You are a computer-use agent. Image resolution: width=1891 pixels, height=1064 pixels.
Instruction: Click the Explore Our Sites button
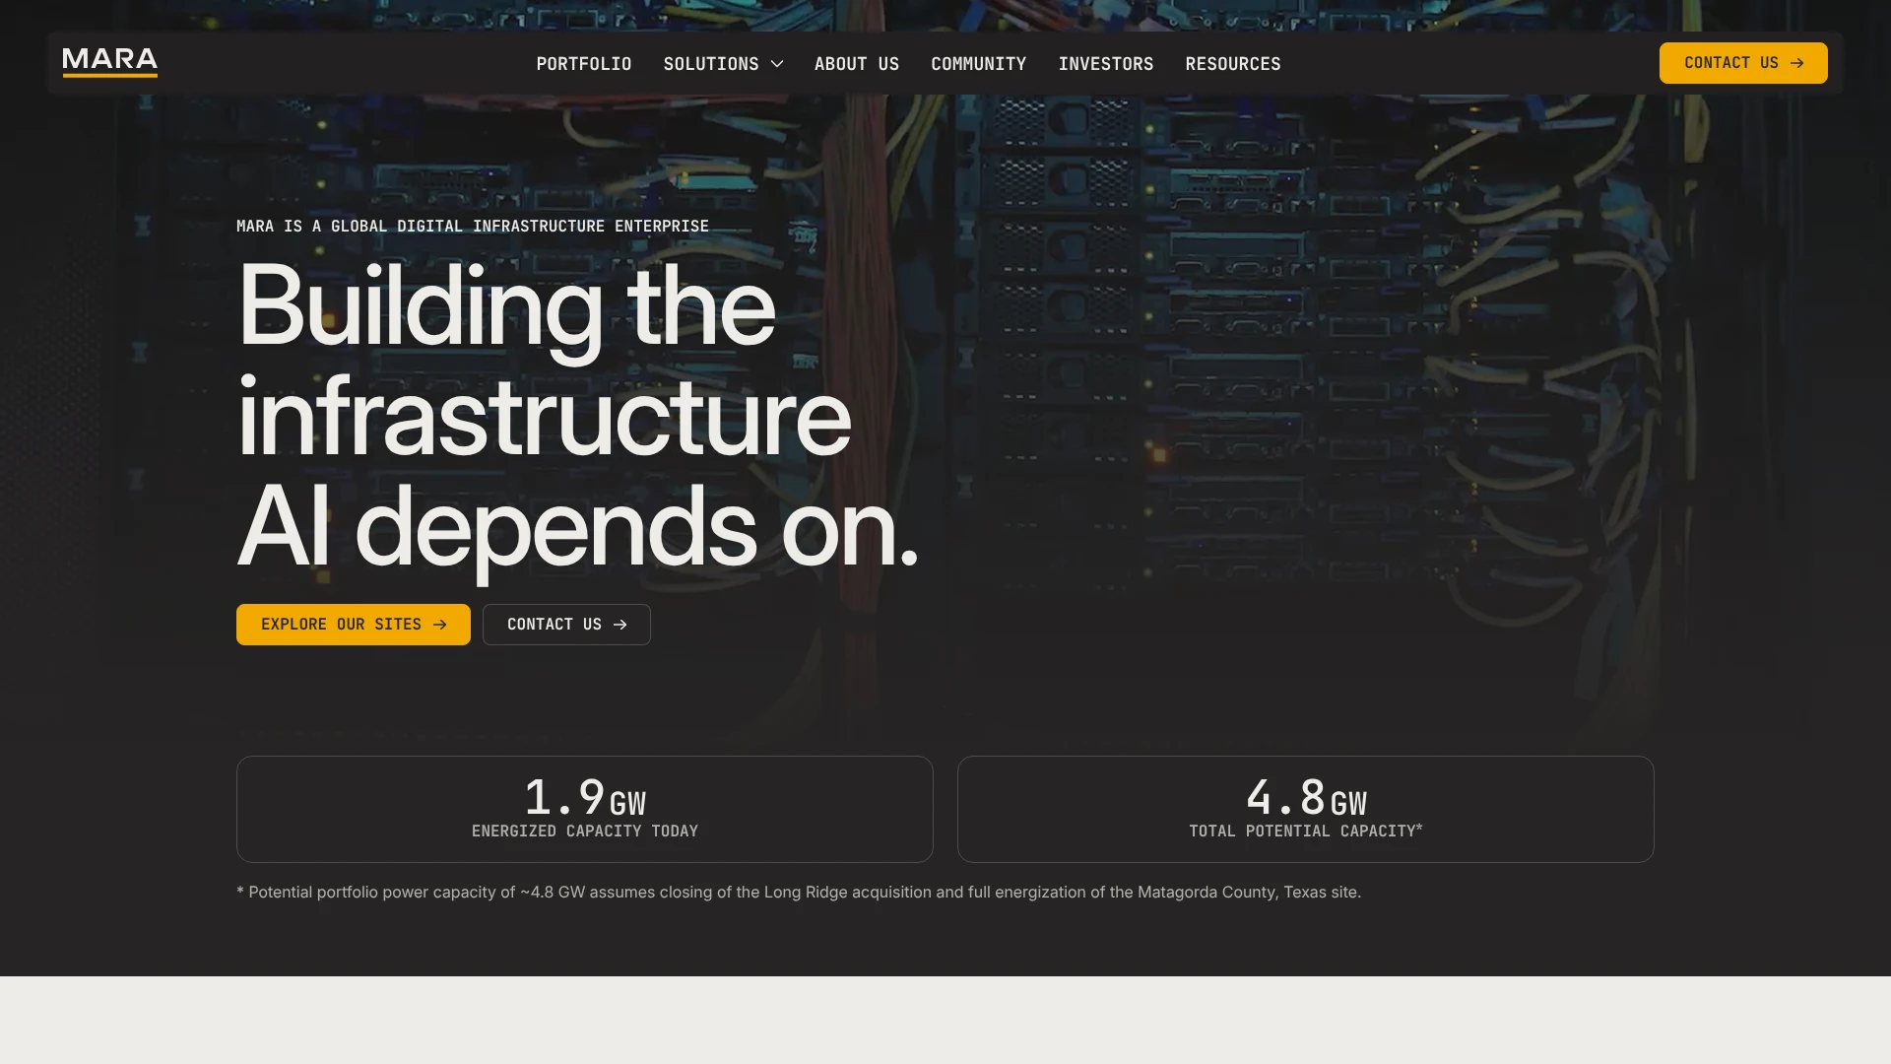click(354, 625)
